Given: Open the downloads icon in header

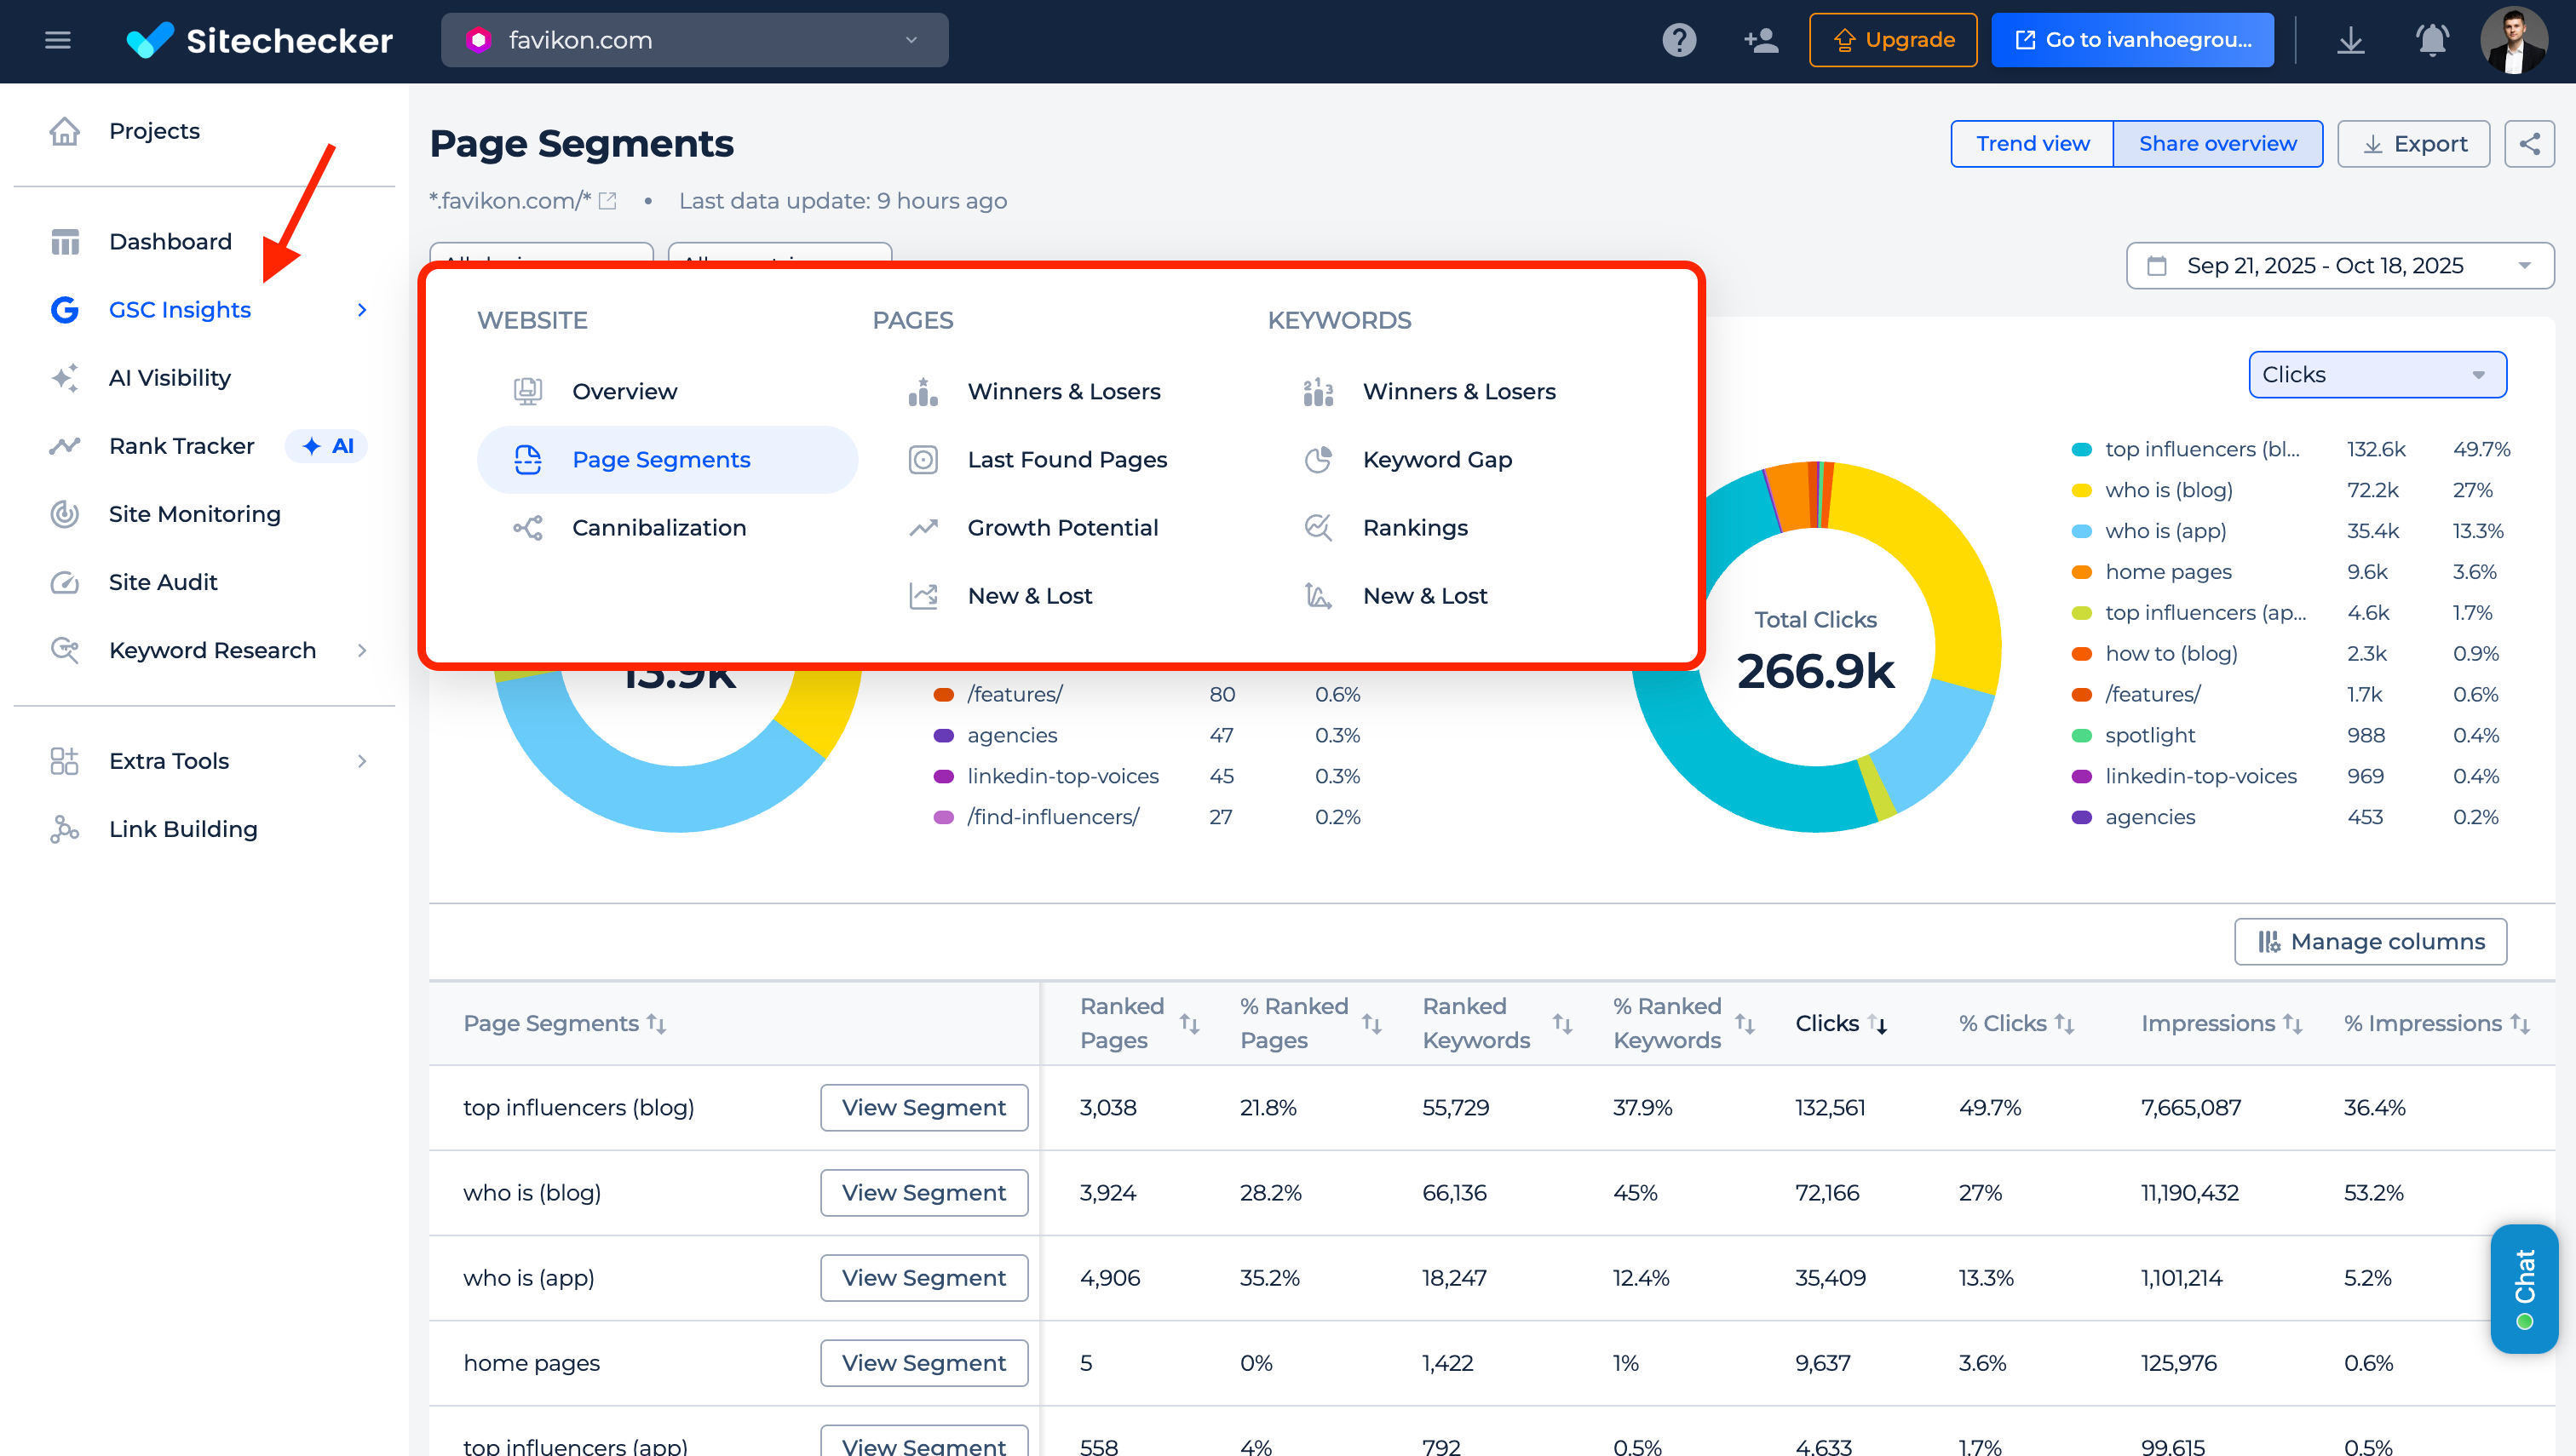Looking at the screenshot, I should 2351,40.
